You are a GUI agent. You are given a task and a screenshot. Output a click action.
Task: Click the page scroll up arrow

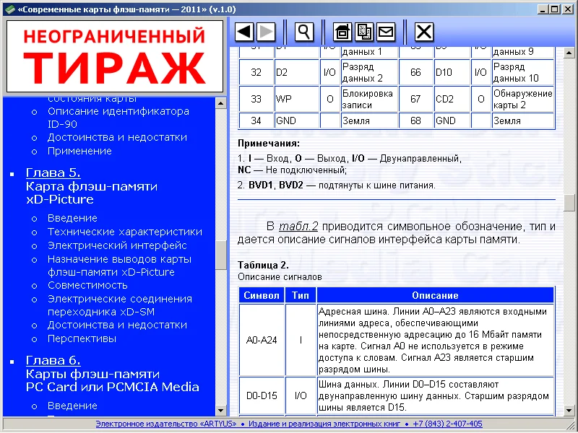point(569,53)
